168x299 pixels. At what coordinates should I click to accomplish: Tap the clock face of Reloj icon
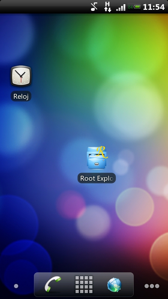[x=21, y=76]
